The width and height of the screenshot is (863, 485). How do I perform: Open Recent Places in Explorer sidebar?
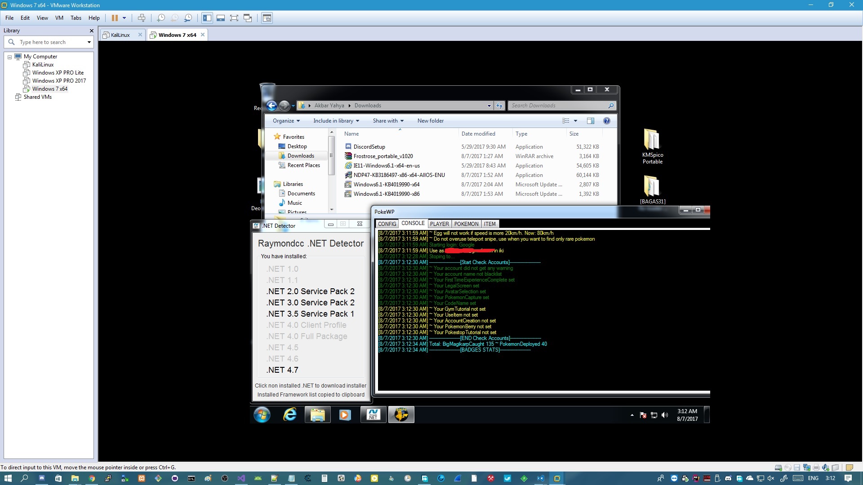pyautogui.click(x=303, y=165)
